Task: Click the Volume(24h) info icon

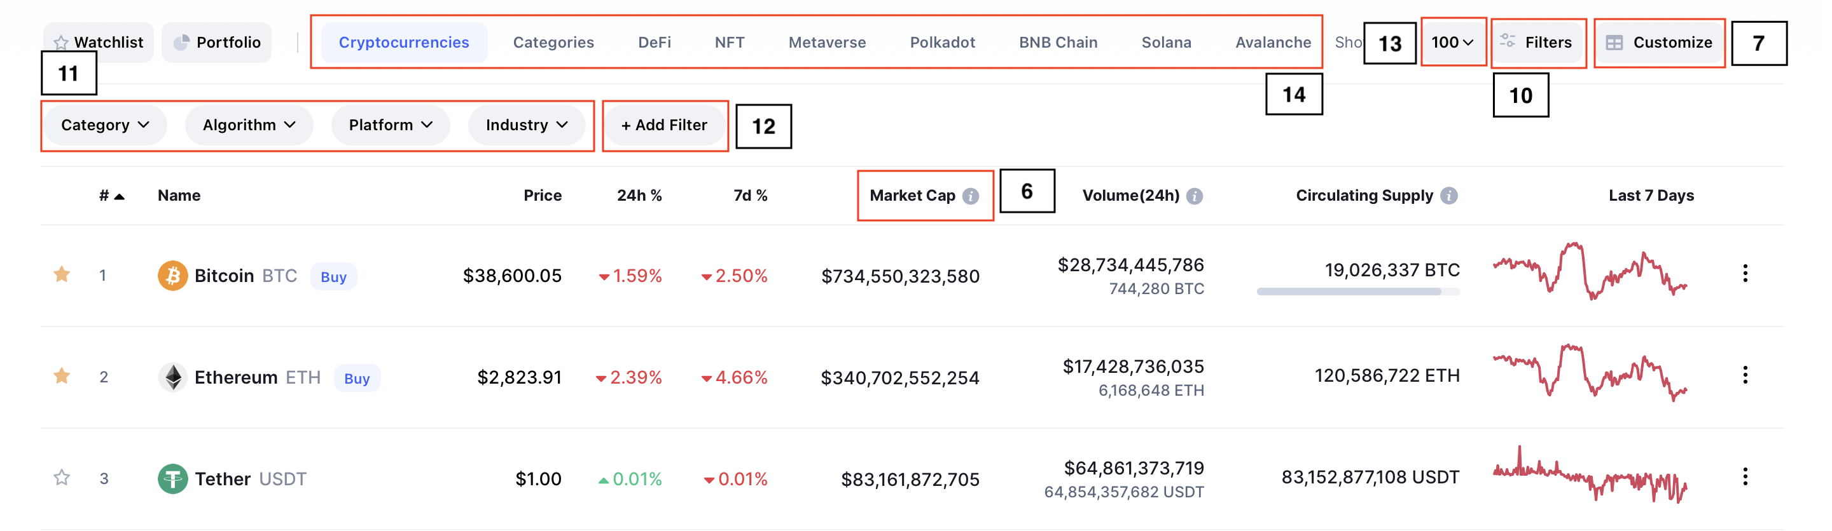Action: (1195, 197)
